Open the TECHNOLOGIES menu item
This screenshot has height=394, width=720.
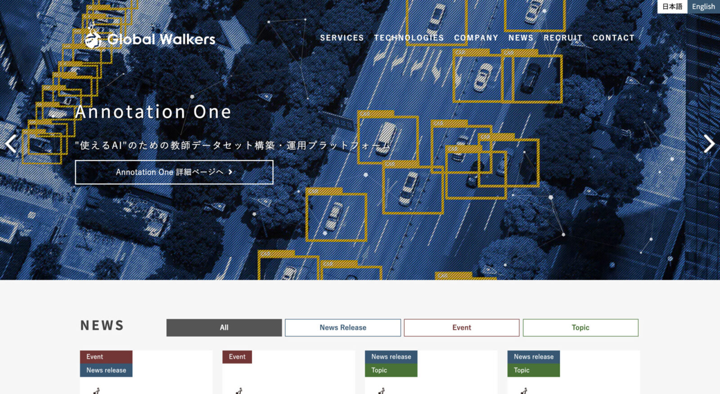tap(409, 38)
